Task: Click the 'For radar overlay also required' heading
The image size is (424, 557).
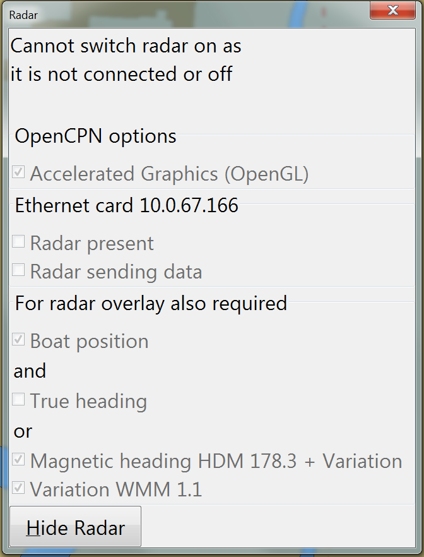Action: [151, 304]
